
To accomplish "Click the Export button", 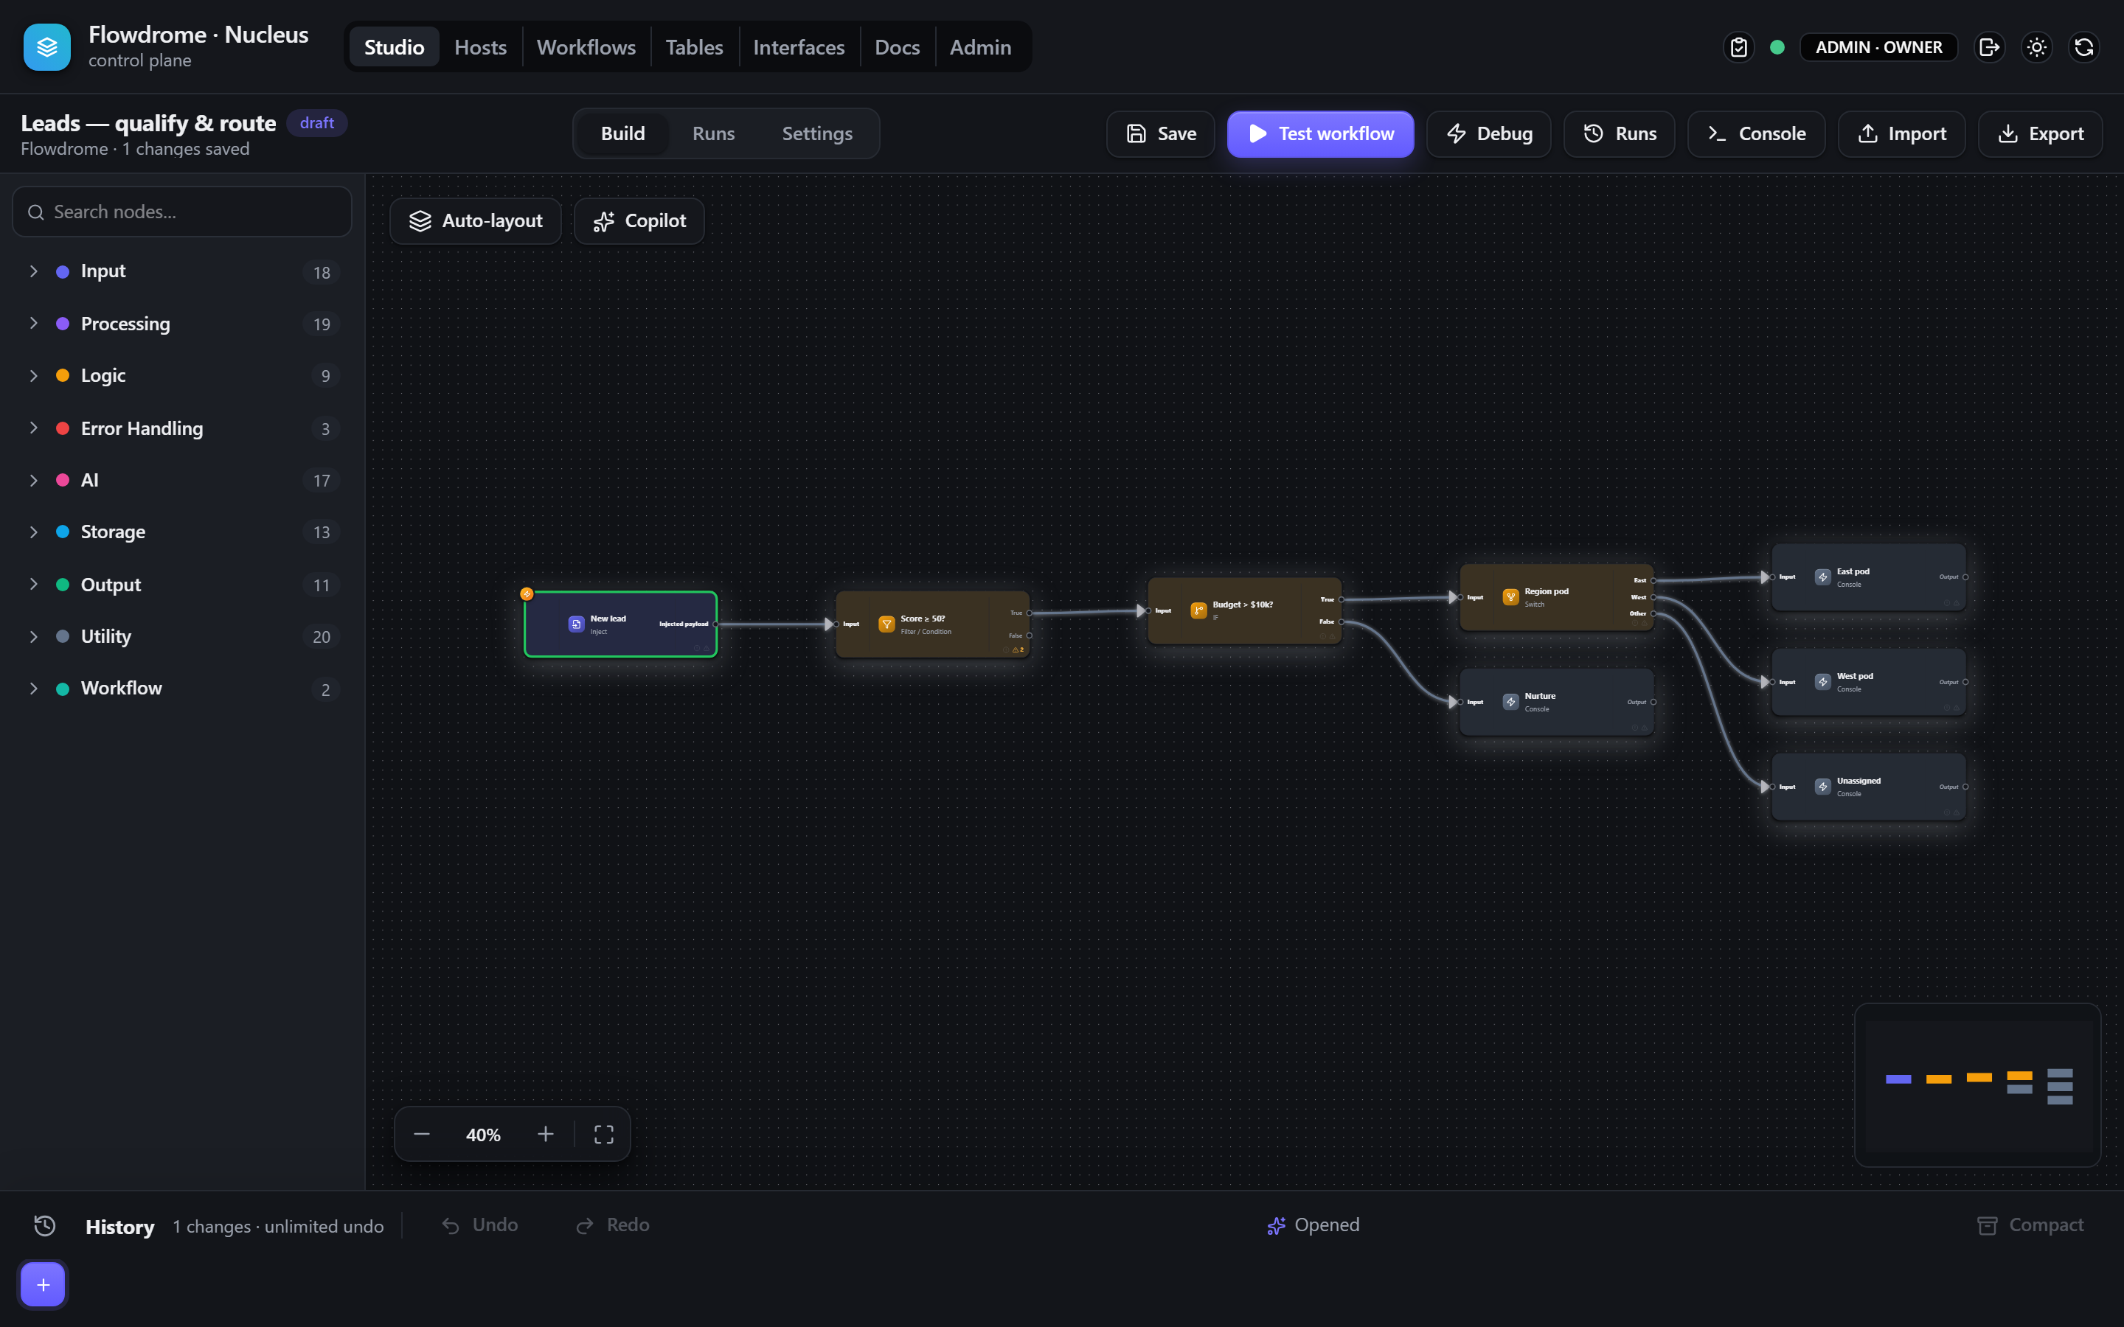I will pyautogui.click(x=2040, y=133).
